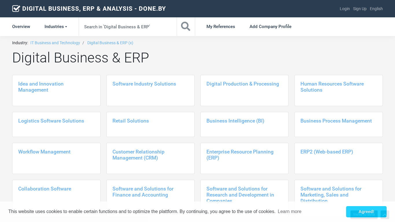Click the search magnifier icon
The width and height of the screenshot is (395, 222).
tap(186, 27)
